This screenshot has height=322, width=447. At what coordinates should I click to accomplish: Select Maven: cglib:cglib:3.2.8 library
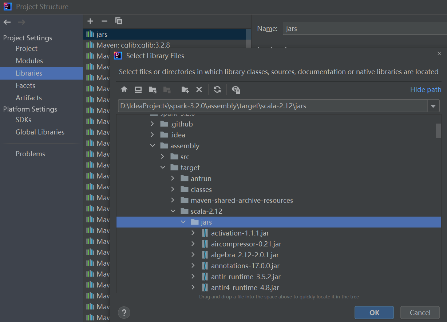tap(133, 45)
